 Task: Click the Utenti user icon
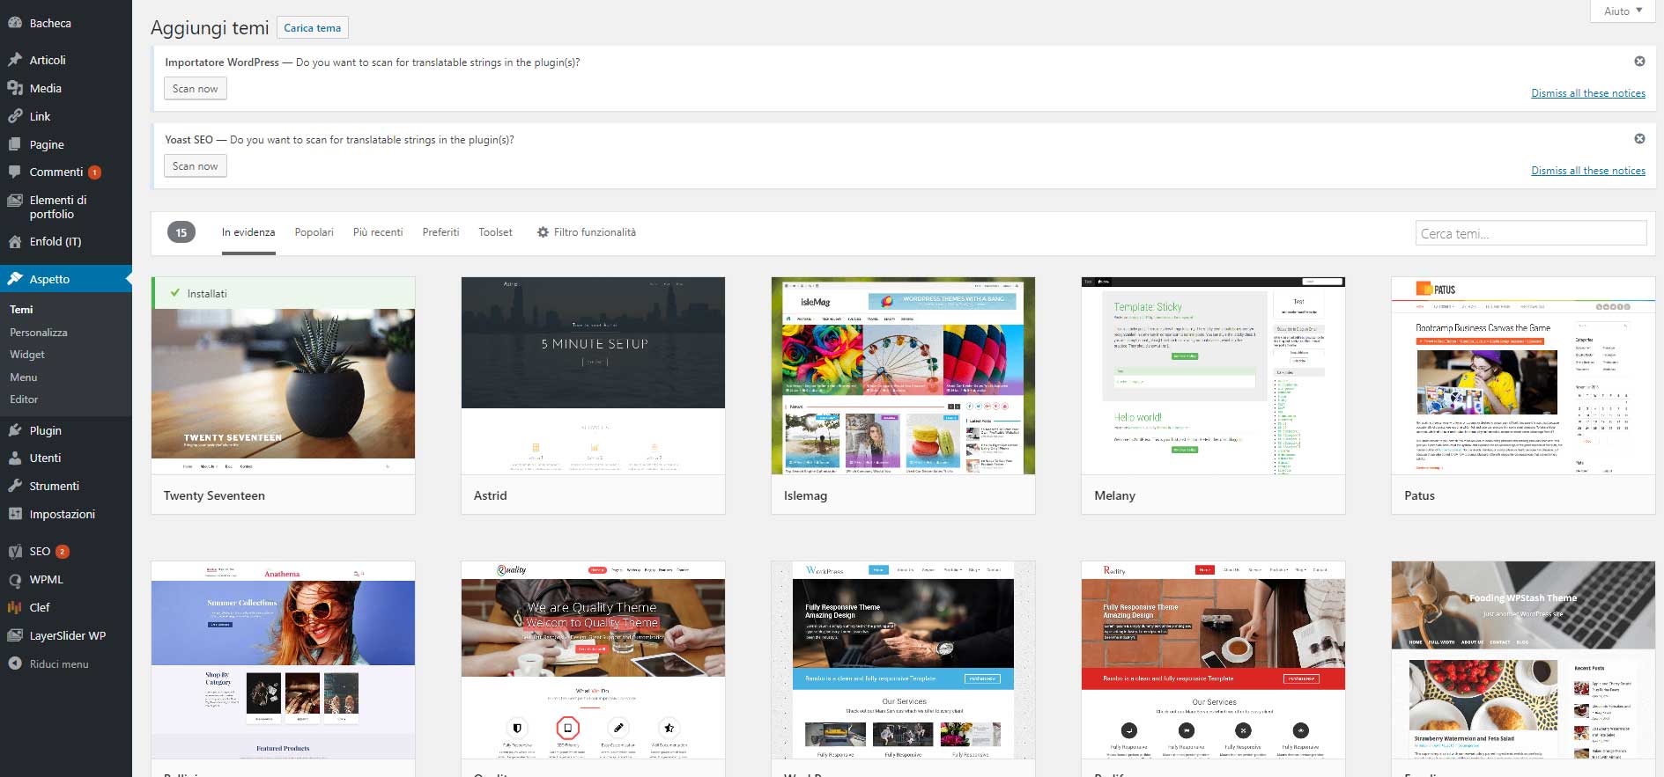pos(15,458)
